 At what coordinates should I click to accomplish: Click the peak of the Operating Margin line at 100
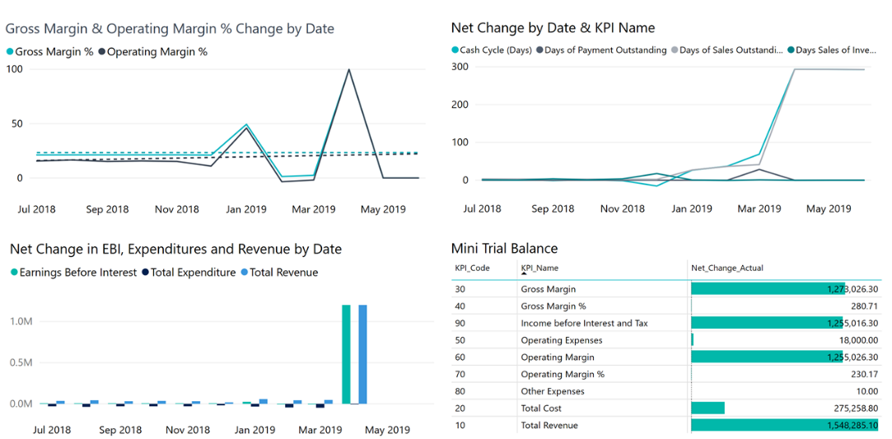point(348,69)
